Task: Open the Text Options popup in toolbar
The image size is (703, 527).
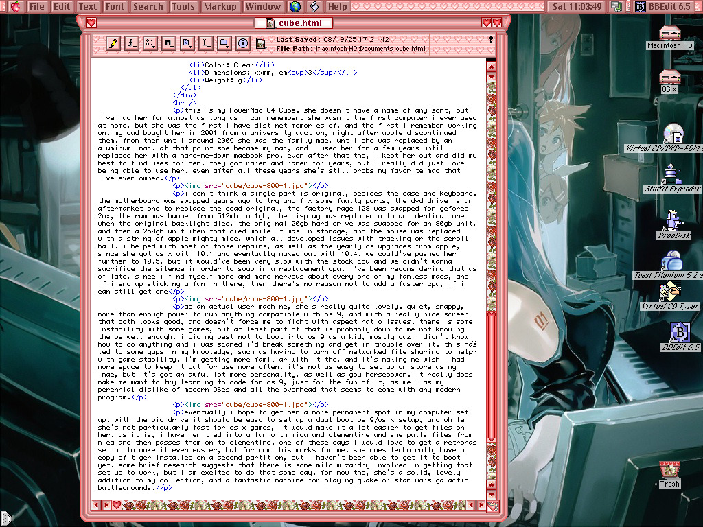Action: (x=150, y=43)
